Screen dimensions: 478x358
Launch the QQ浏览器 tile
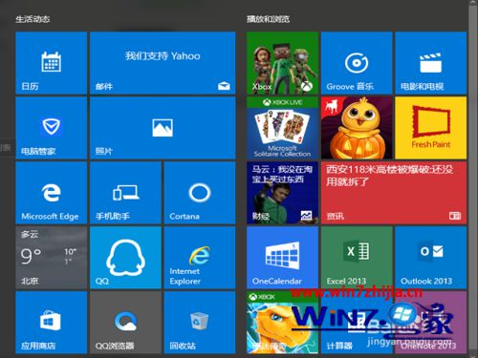click(x=125, y=323)
